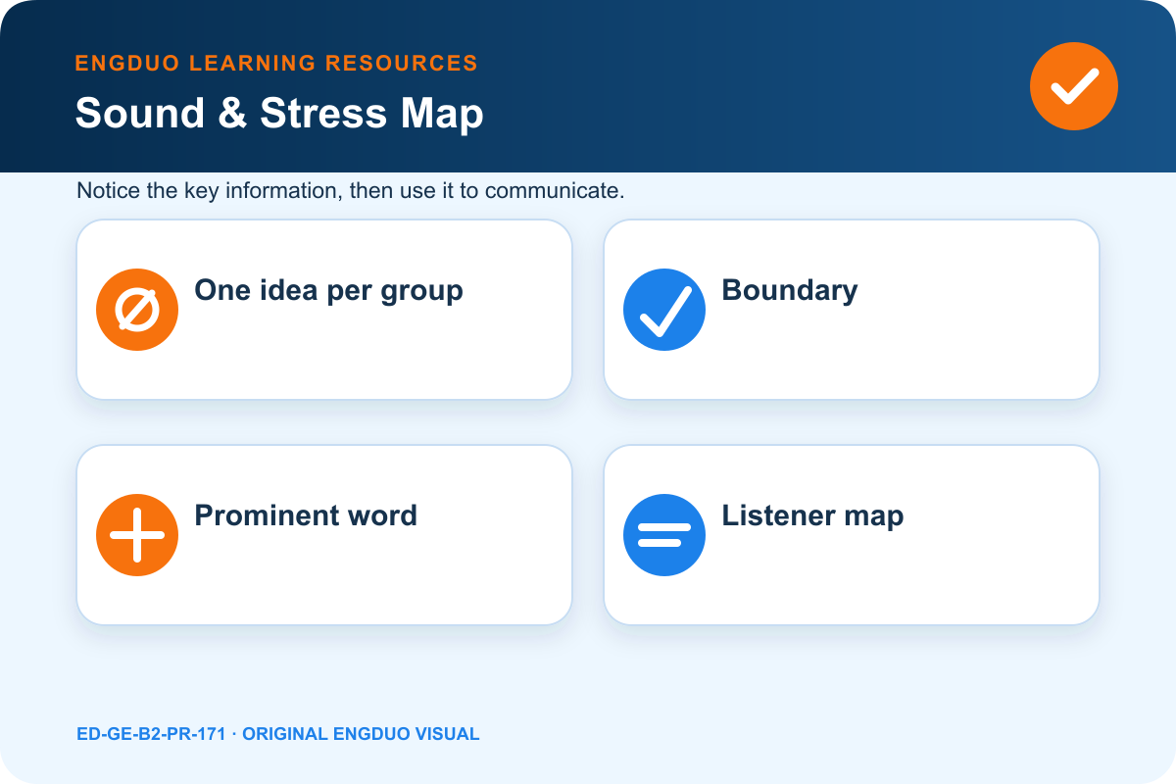Click the 'Sound & Stress Map' heading
This screenshot has height=784, width=1176.
click(x=279, y=114)
